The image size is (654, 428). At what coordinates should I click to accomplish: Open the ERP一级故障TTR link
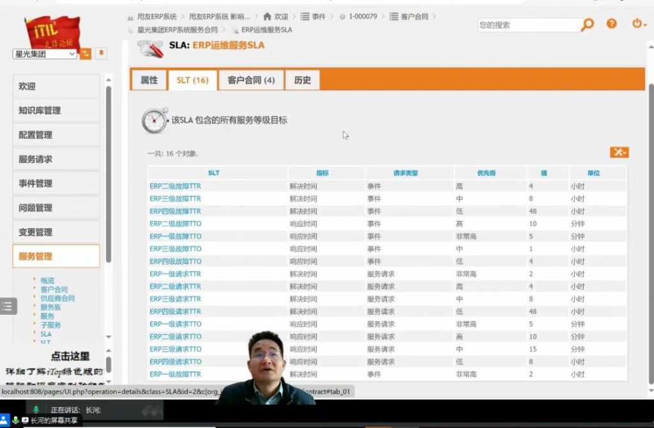(175, 374)
